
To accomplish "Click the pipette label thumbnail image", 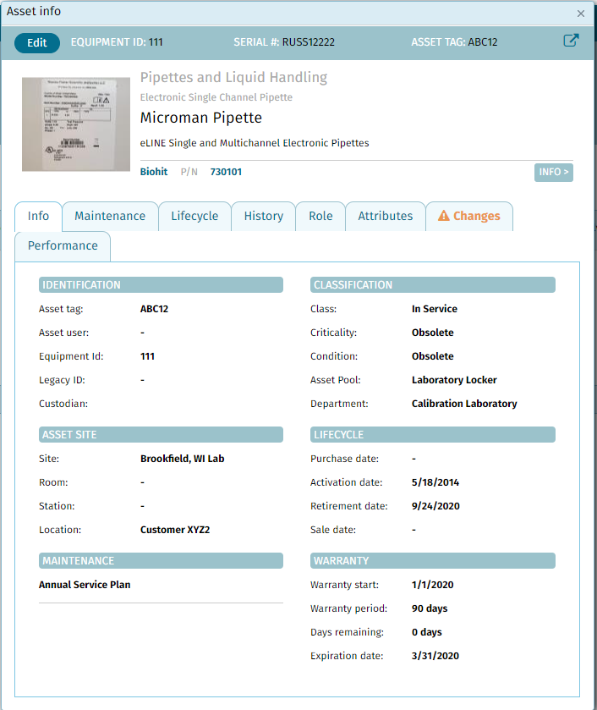I will click(76, 124).
